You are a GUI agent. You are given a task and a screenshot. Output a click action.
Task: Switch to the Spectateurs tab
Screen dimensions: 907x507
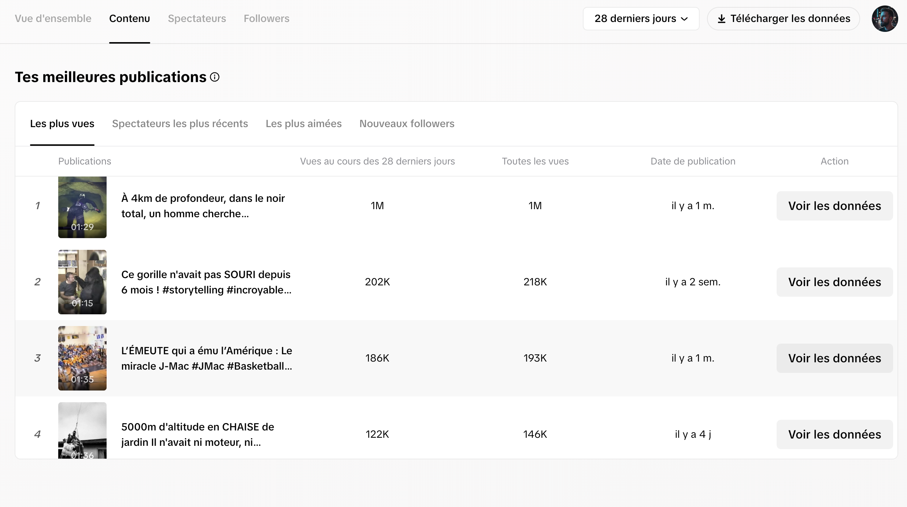pos(197,18)
